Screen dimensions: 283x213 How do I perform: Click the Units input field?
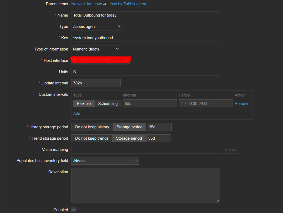(146, 72)
